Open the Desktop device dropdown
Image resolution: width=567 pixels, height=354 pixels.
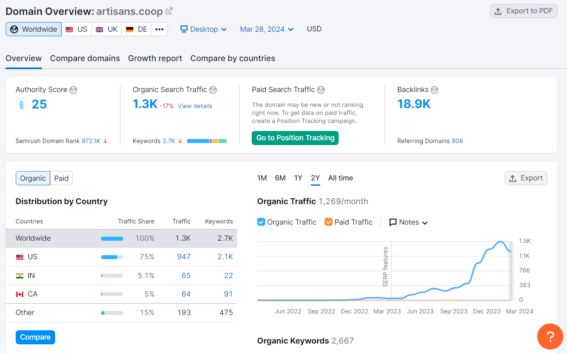203,29
